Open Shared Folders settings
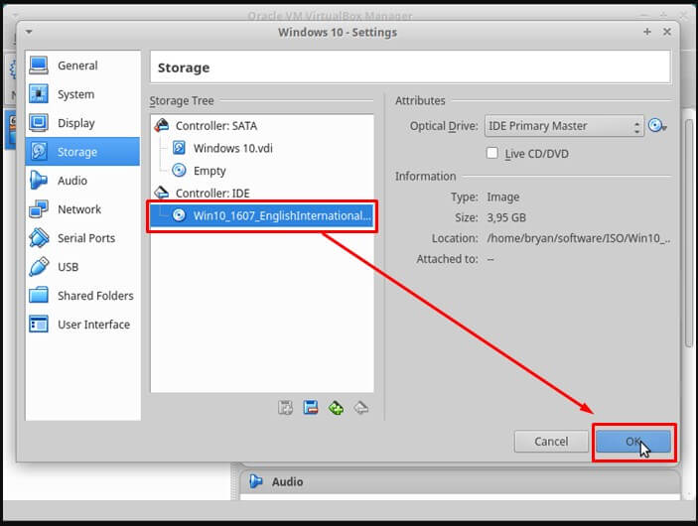Viewport: 698px width, 526px height. pyautogui.click(x=82, y=296)
